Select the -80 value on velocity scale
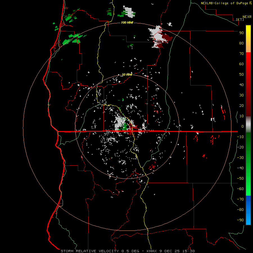The width and height of the screenshot is (253, 253). 240,210
